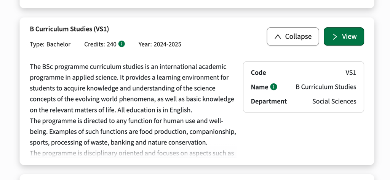Click the "Credits: 240" text
This screenshot has height=180, width=390.
click(100, 44)
